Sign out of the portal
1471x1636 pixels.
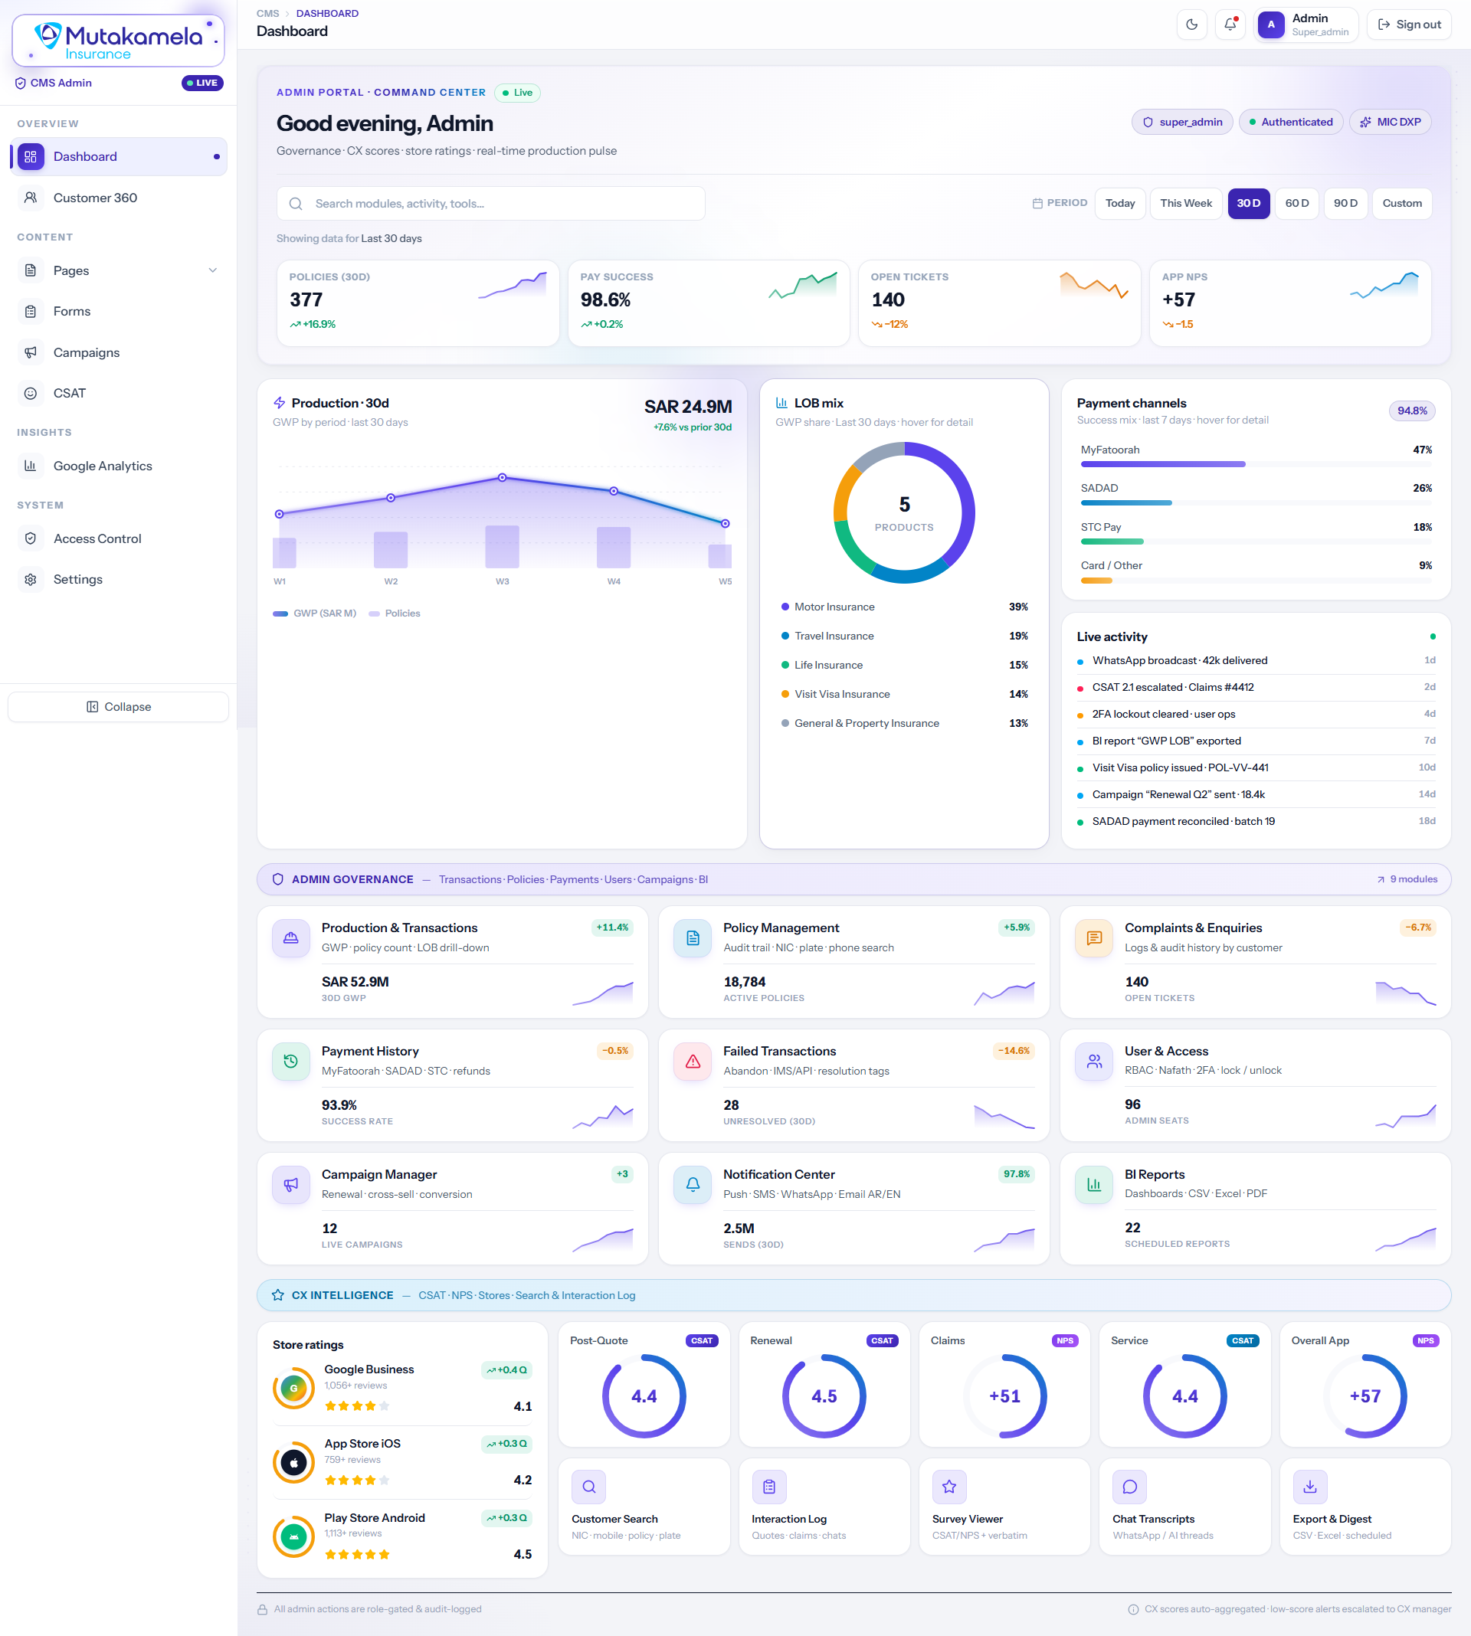(1409, 25)
